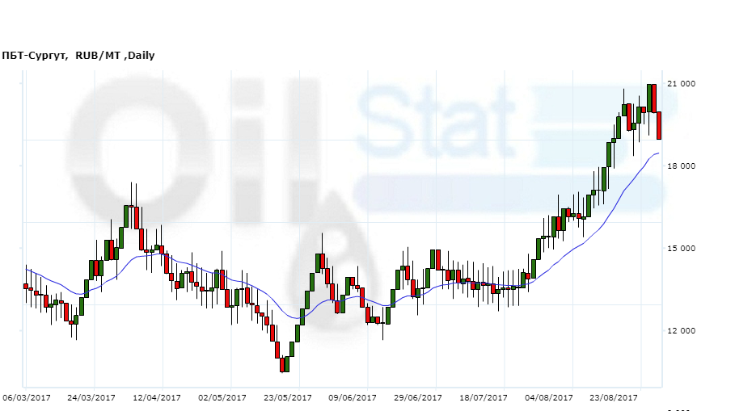
Task: Select the 21 000 price axis label
Action: click(x=681, y=84)
